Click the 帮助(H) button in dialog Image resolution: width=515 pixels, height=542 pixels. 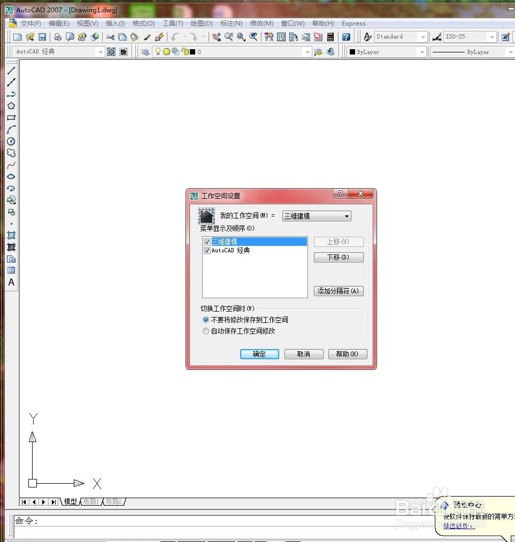coord(347,354)
